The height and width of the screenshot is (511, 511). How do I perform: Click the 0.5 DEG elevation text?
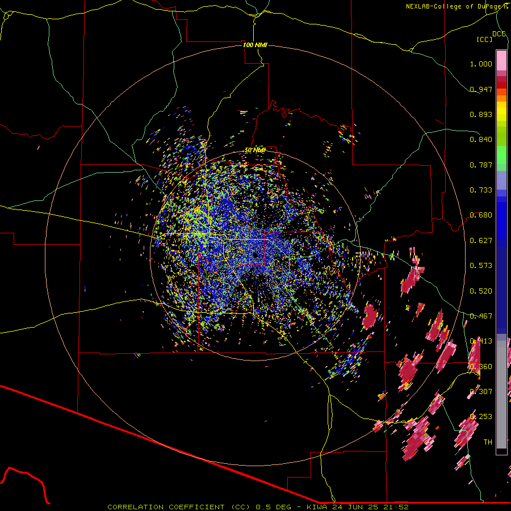coord(274,507)
